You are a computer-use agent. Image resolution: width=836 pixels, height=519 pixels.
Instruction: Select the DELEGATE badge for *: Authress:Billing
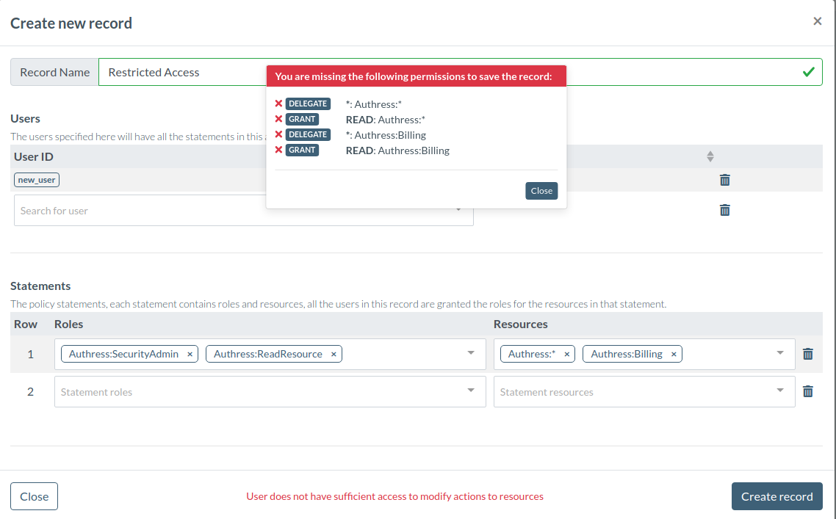click(308, 134)
